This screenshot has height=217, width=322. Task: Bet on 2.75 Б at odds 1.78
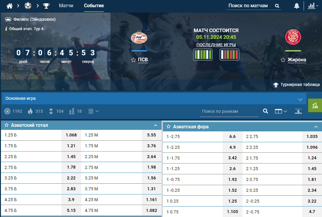click(x=71, y=167)
